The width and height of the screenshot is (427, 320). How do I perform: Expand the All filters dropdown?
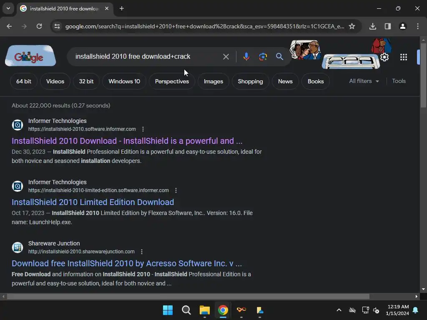click(x=364, y=81)
